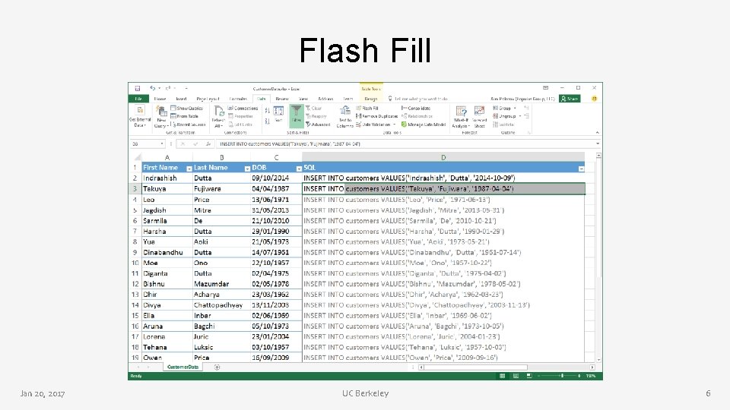730x410 pixels.
Task: Adjust the zoom slider handle
Action: point(562,376)
